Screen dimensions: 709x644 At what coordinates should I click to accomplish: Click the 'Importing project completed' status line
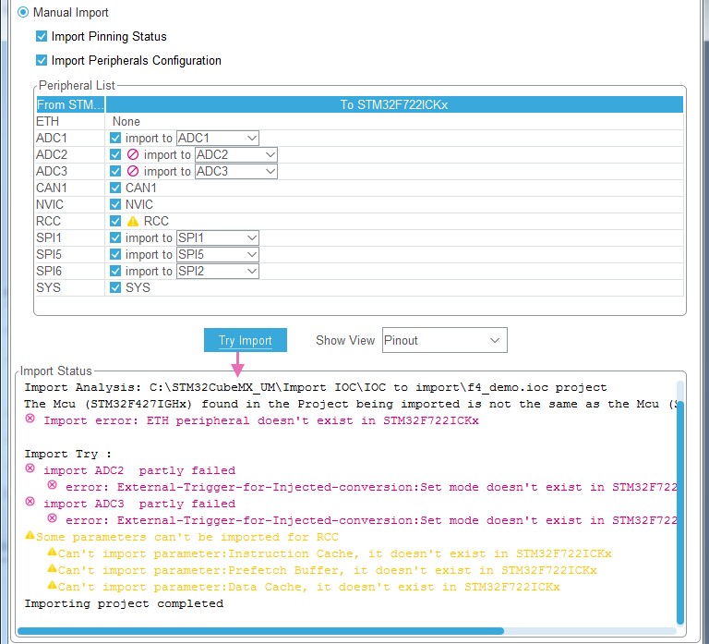pyautogui.click(x=124, y=603)
